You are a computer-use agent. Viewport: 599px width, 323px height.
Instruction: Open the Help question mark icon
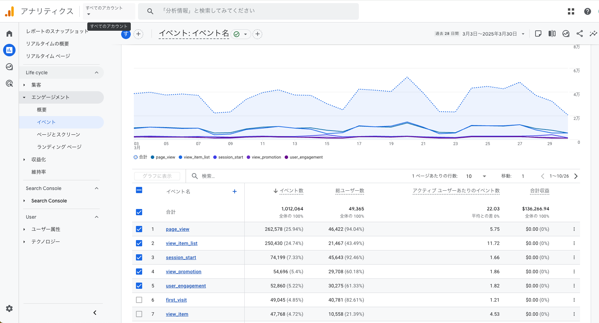click(x=588, y=11)
